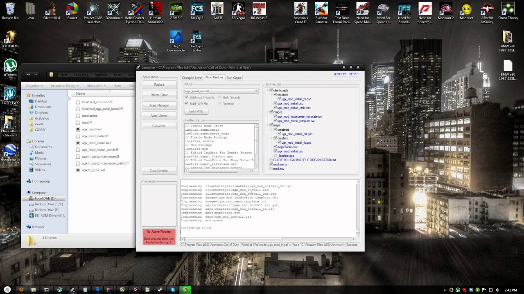Viewport: 524px width, 294px height.
Task: Open the WIKI link
Action: tap(354, 74)
